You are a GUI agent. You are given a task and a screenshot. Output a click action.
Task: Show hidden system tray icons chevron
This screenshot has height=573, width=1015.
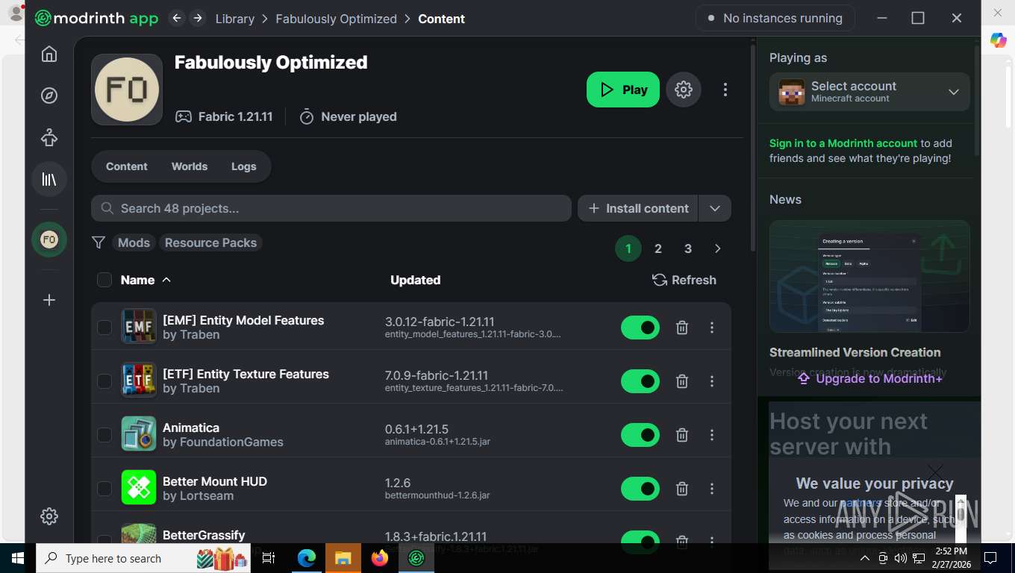pyautogui.click(x=865, y=558)
